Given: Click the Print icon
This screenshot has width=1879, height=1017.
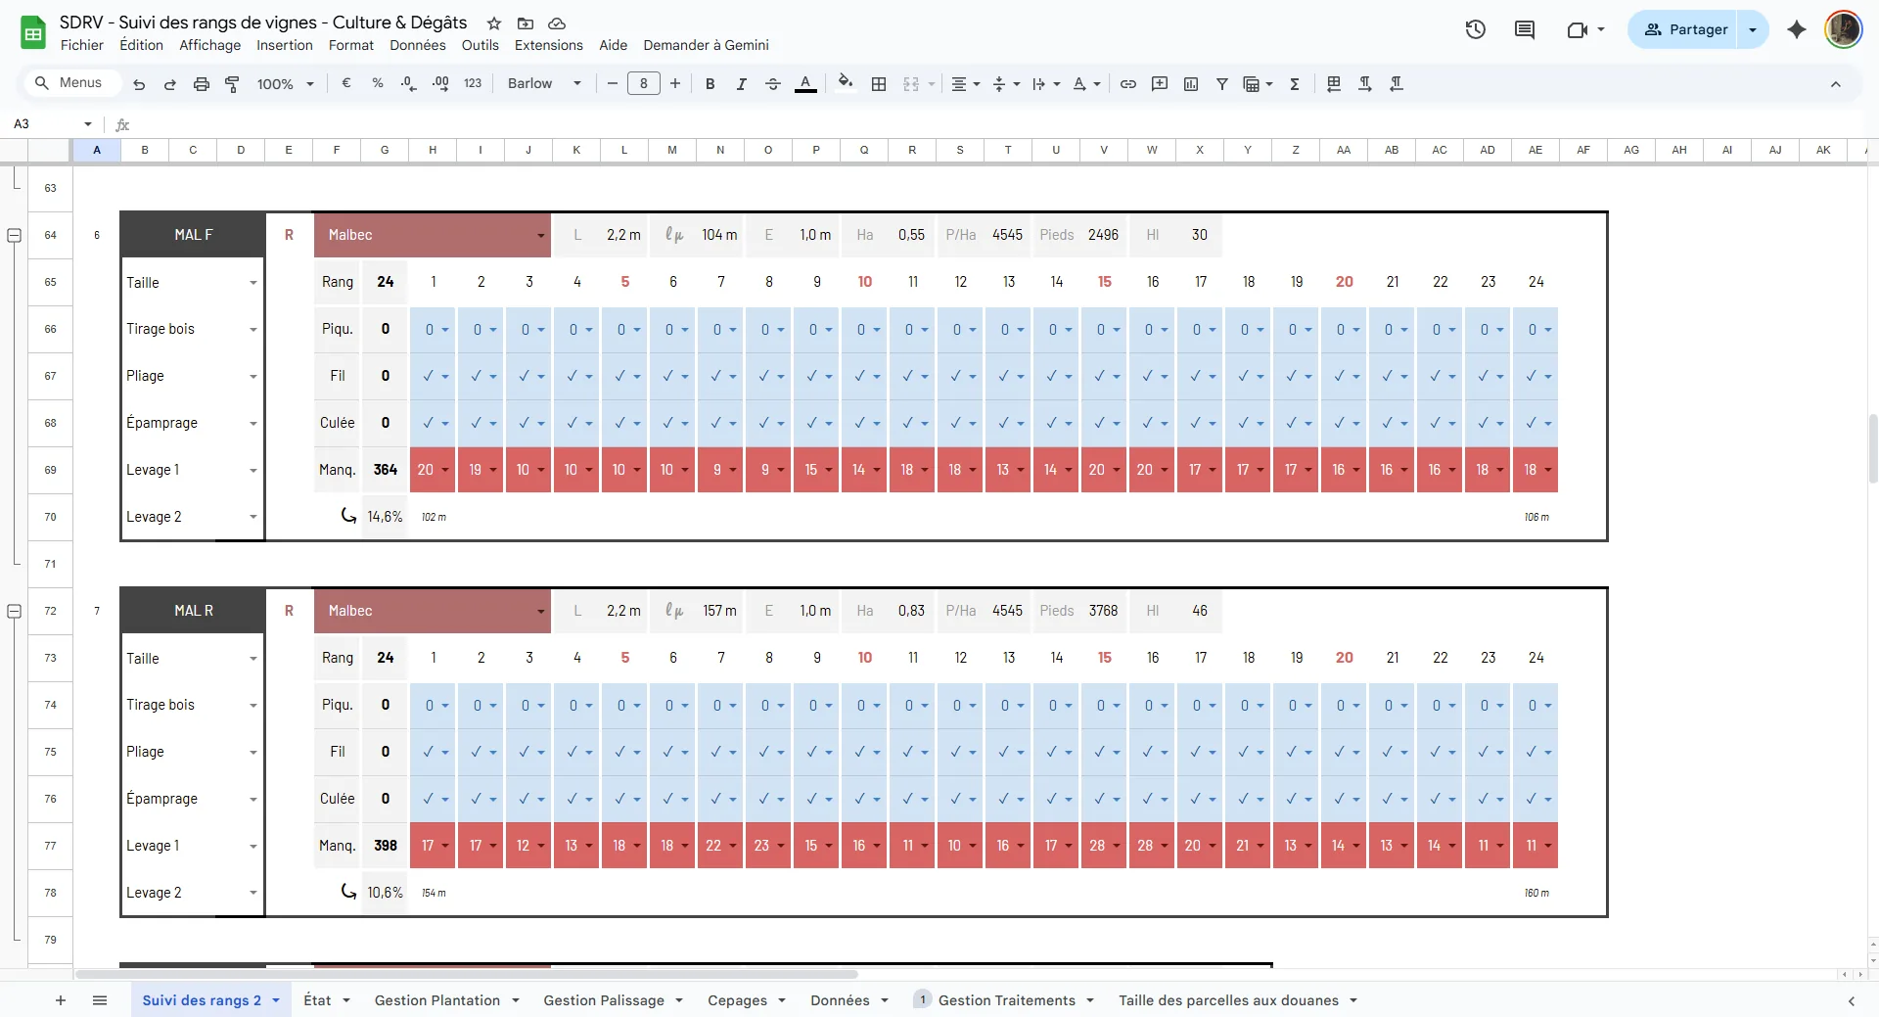Looking at the screenshot, I should click(201, 84).
